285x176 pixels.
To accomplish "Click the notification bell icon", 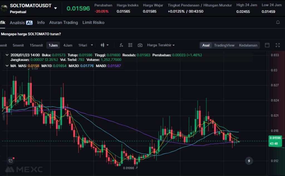I will coord(278,23).
